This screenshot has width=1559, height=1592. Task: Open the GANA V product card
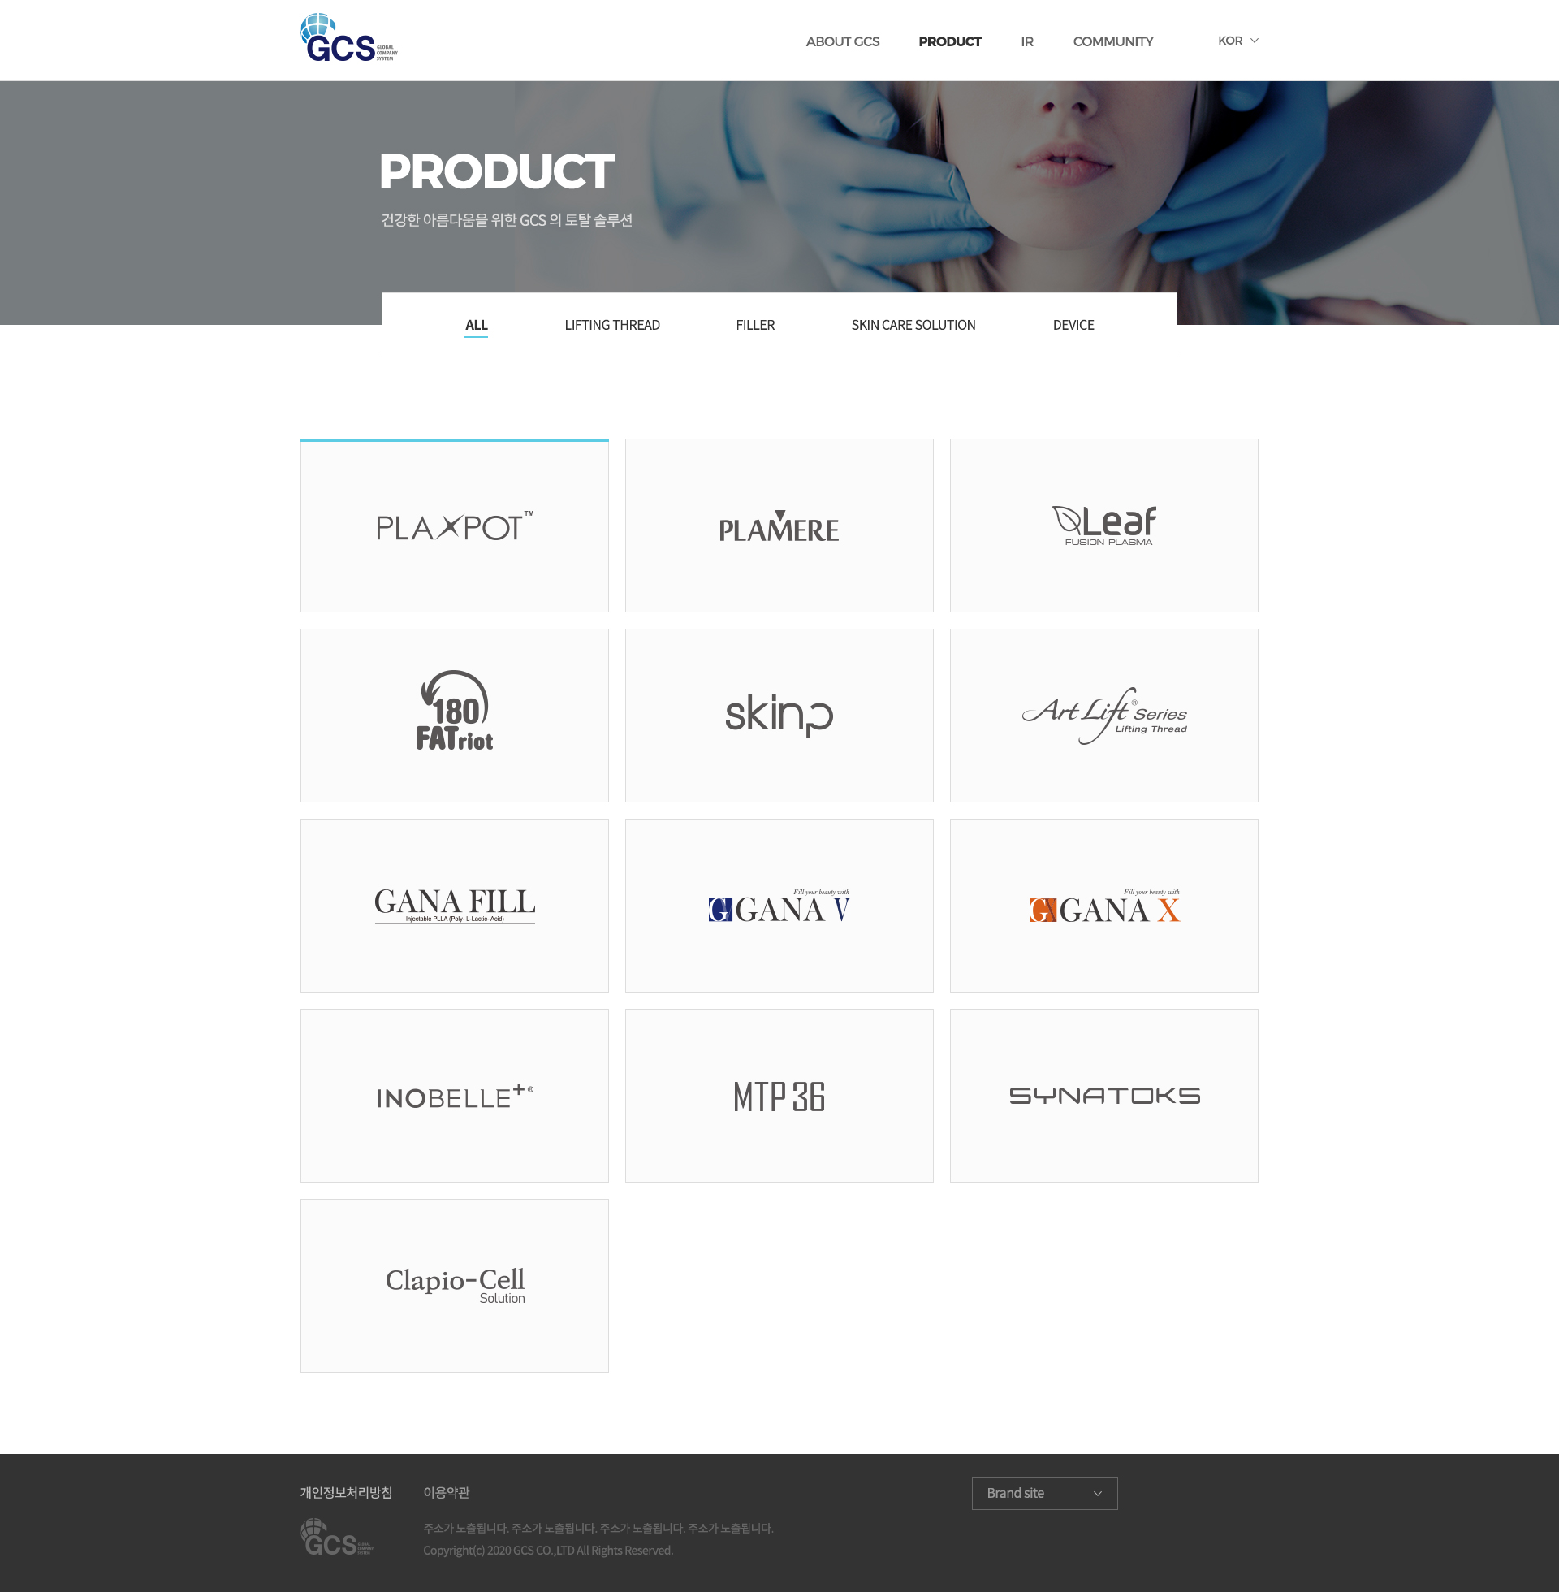tap(779, 906)
